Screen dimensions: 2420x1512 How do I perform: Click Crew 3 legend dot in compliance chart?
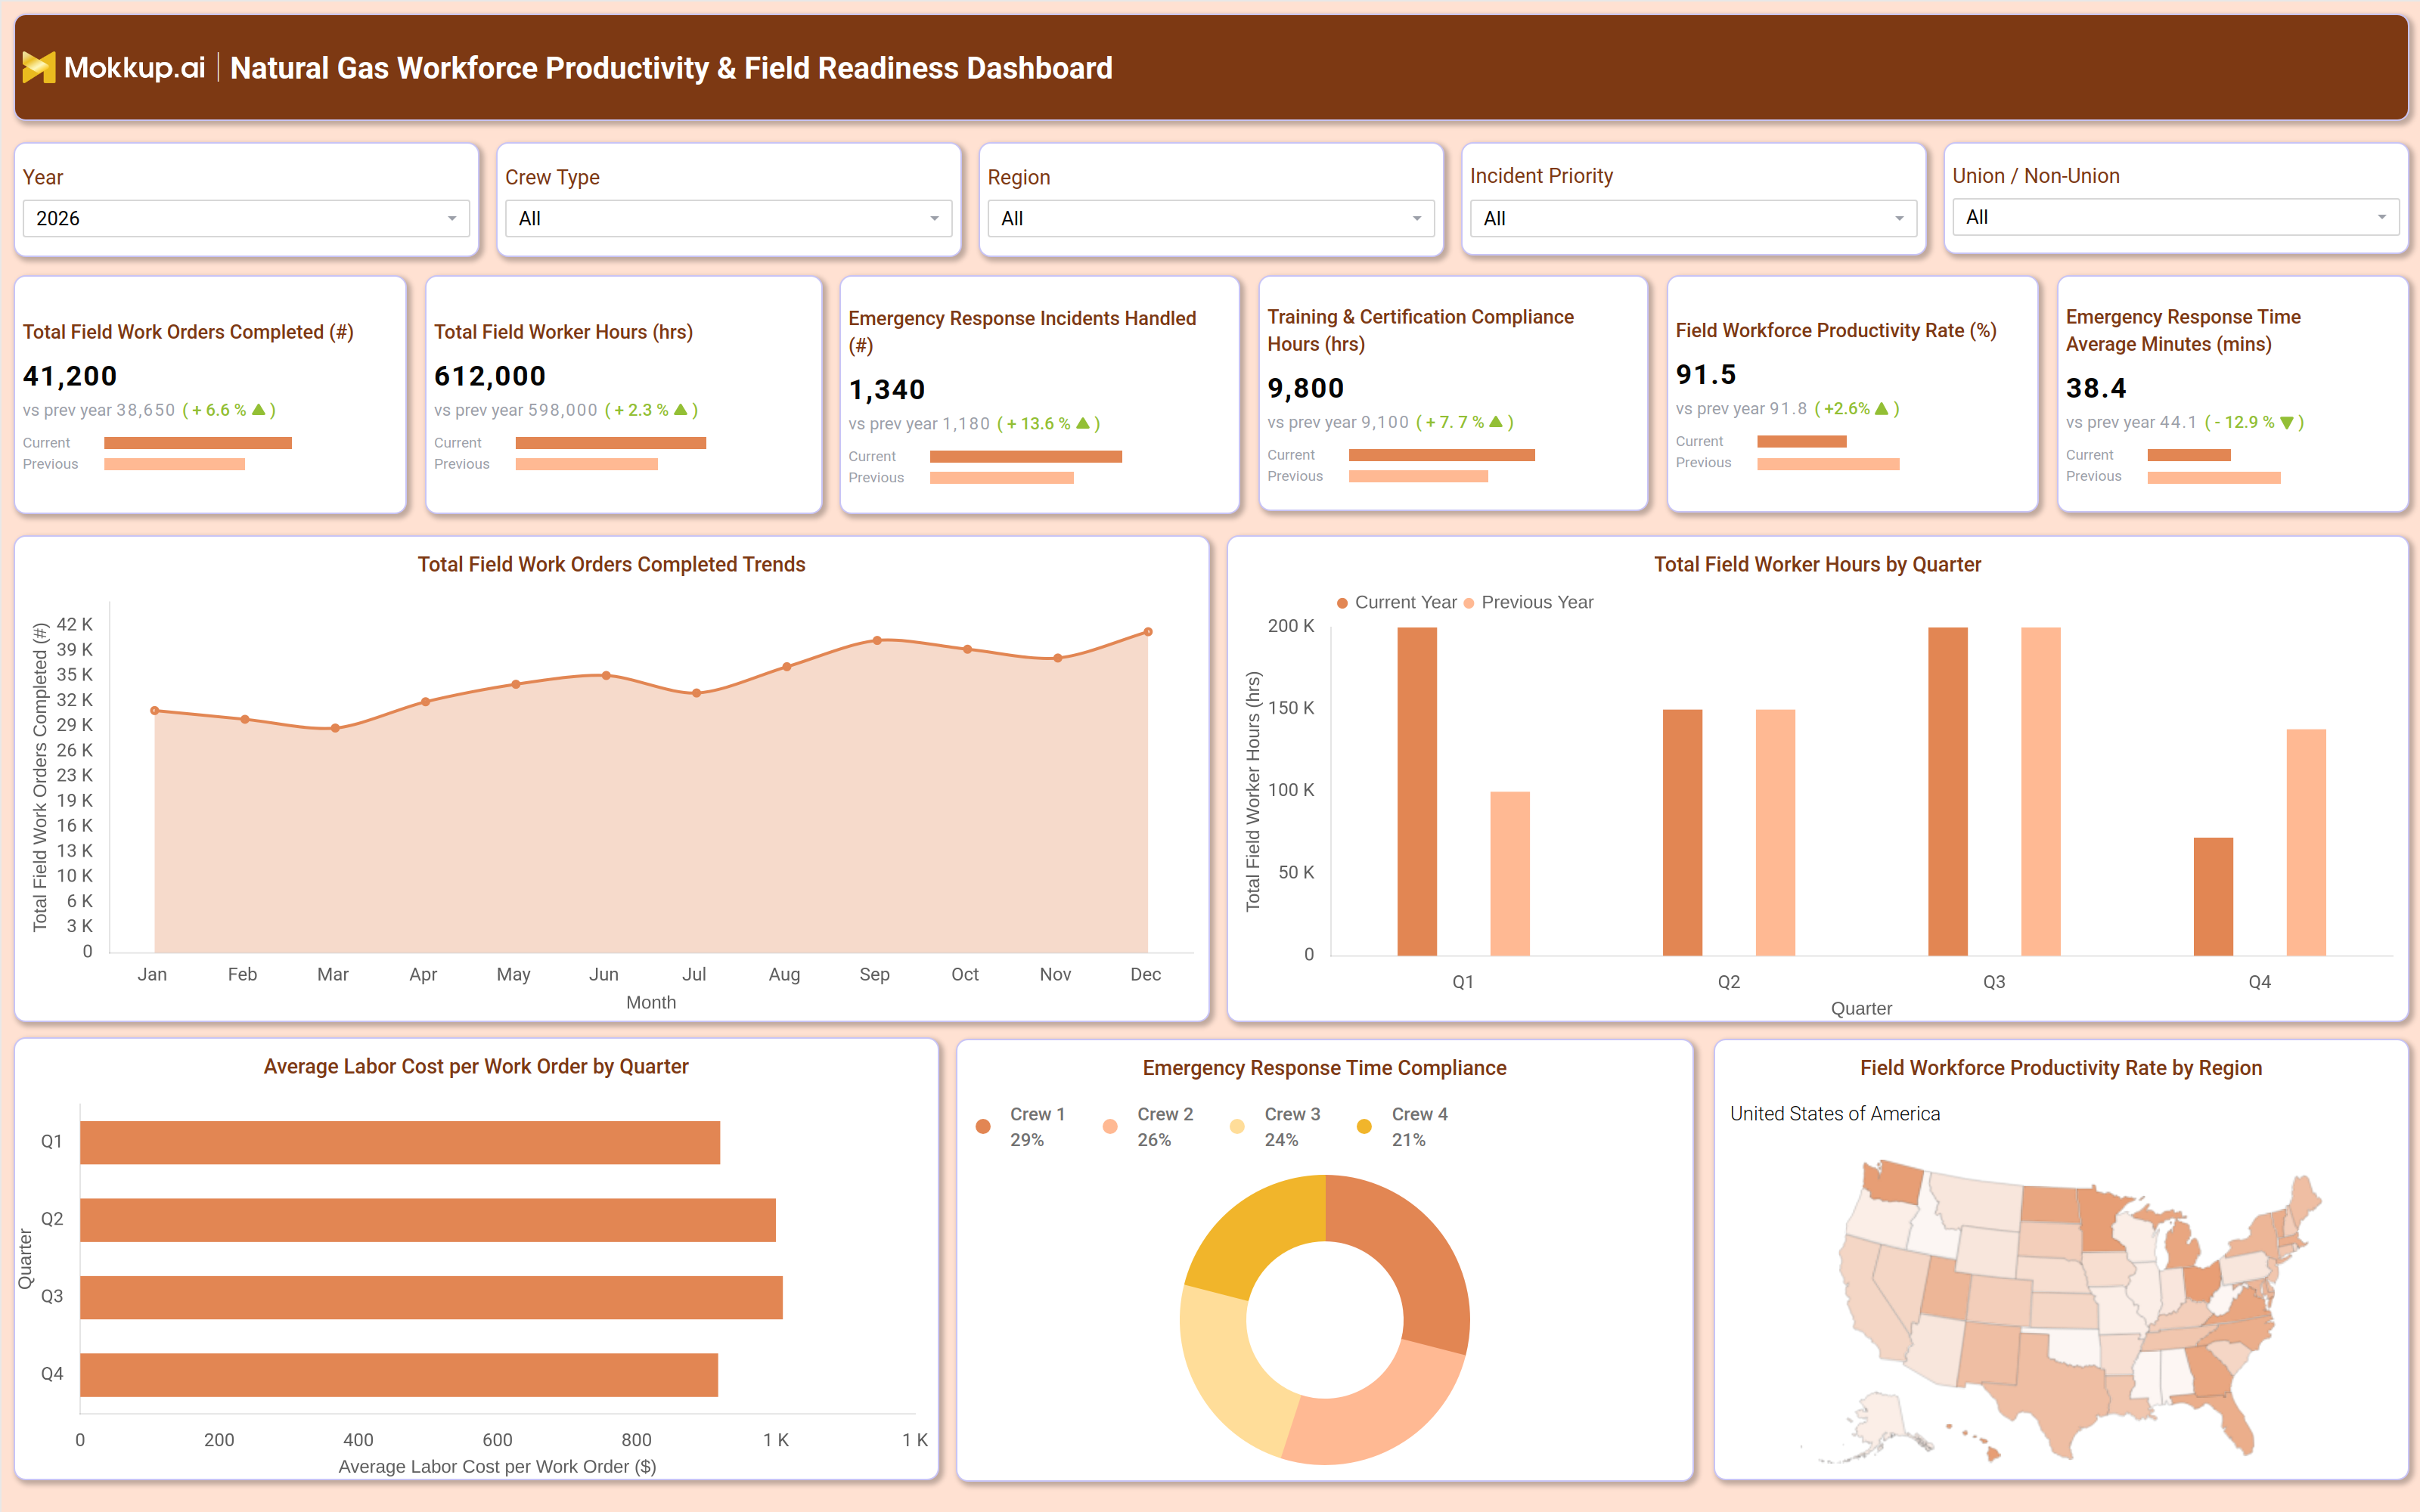[1237, 1126]
